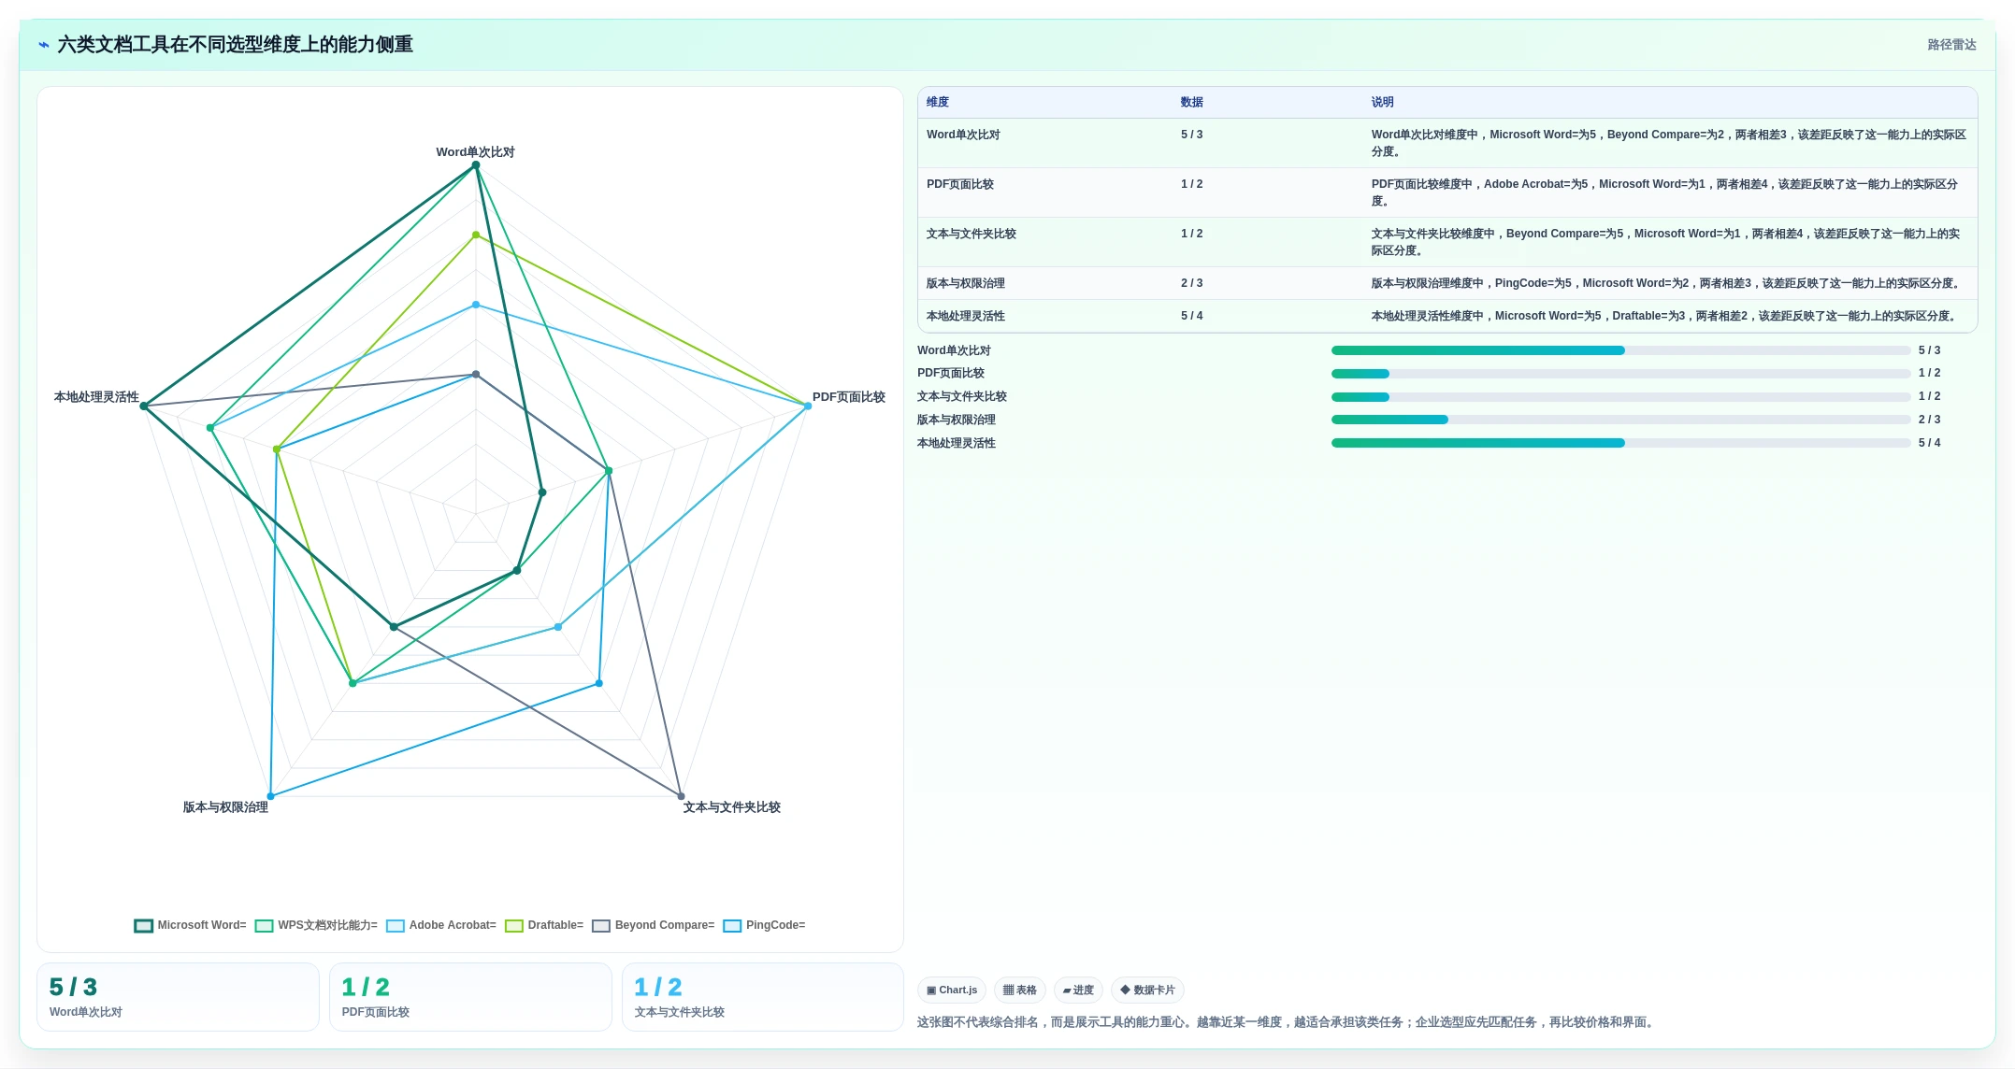Open the 1 / 2 文本与文件夹比较 data card
The width and height of the screenshot is (2015, 1069).
(x=763, y=997)
